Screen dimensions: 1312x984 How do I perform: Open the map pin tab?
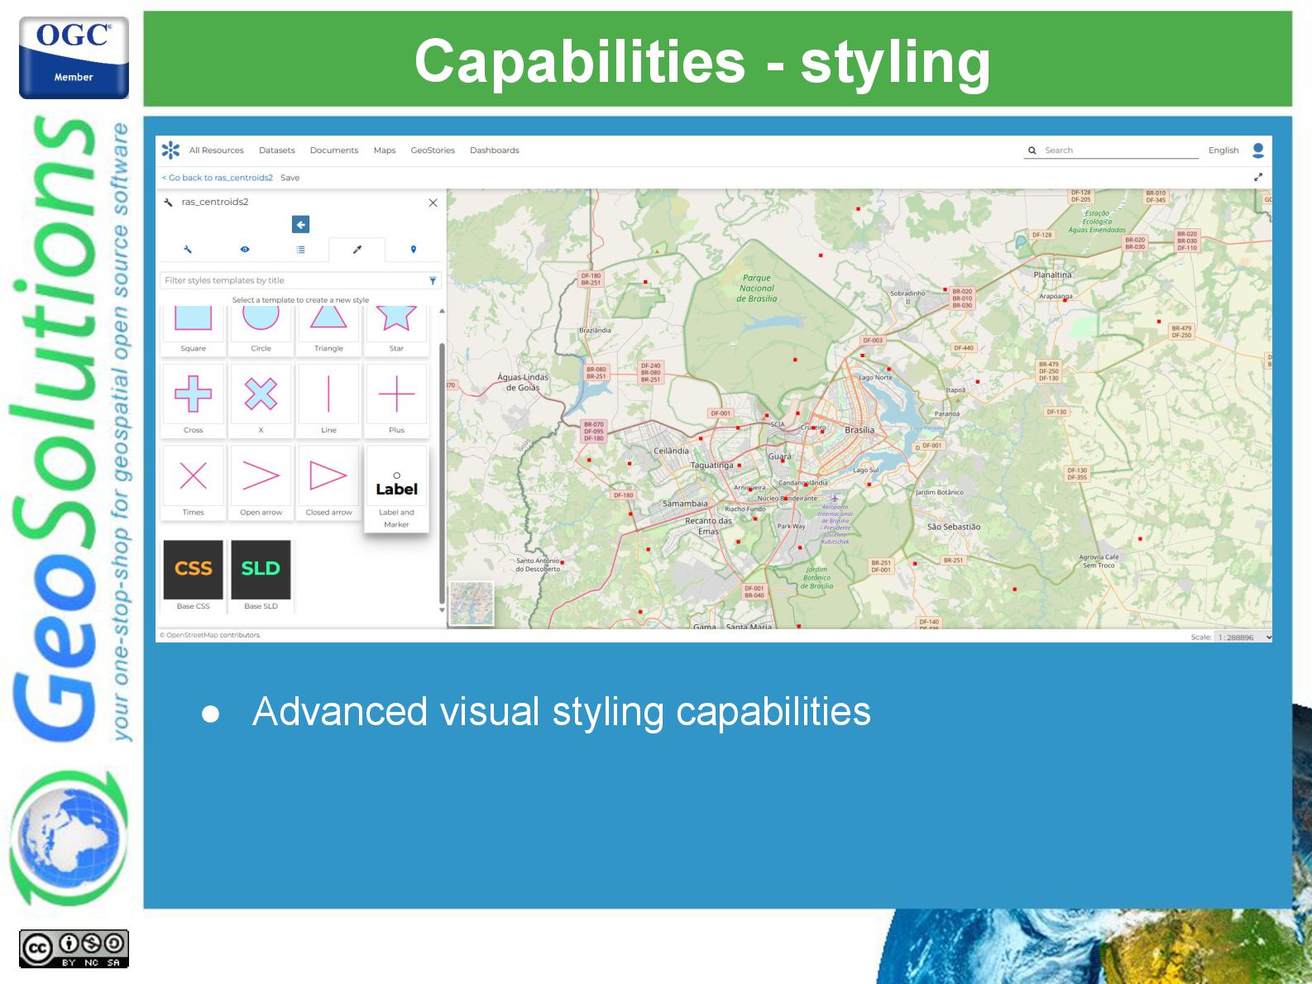[414, 249]
